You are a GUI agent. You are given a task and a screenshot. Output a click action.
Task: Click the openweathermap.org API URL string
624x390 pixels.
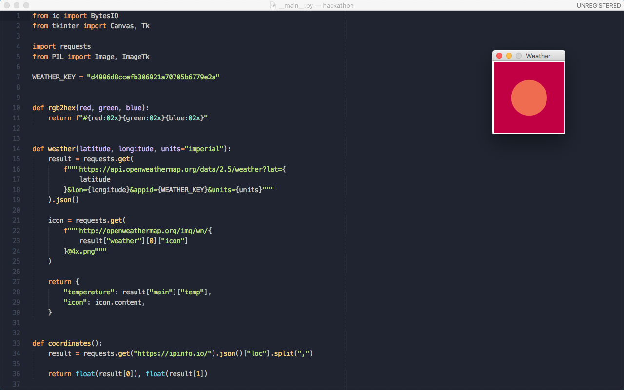coord(175,169)
